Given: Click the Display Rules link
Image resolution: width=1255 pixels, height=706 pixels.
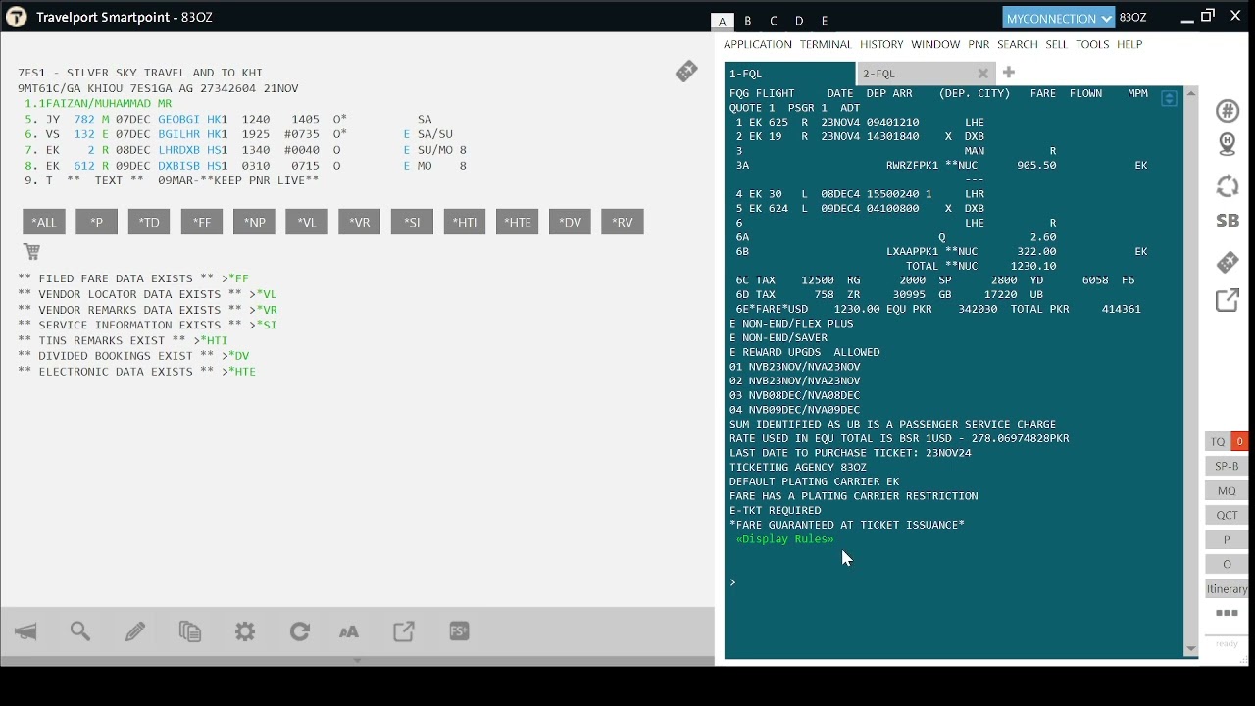Looking at the screenshot, I should tap(785, 539).
